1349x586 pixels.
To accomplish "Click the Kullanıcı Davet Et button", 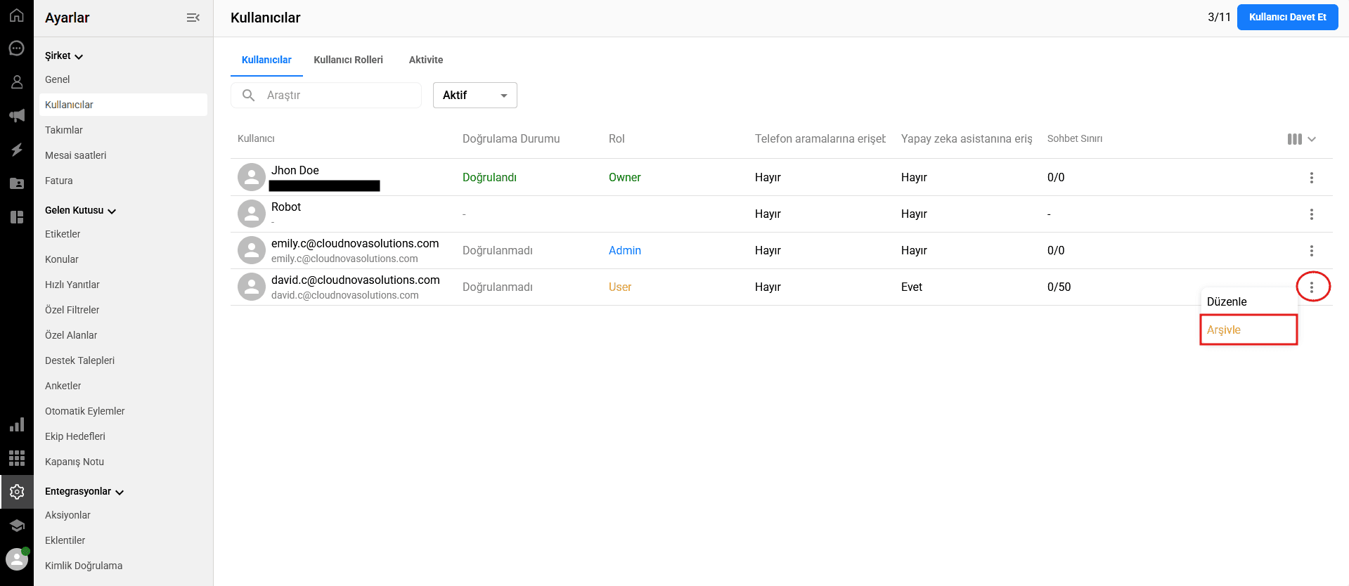I will pyautogui.click(x=1287, y=18).
